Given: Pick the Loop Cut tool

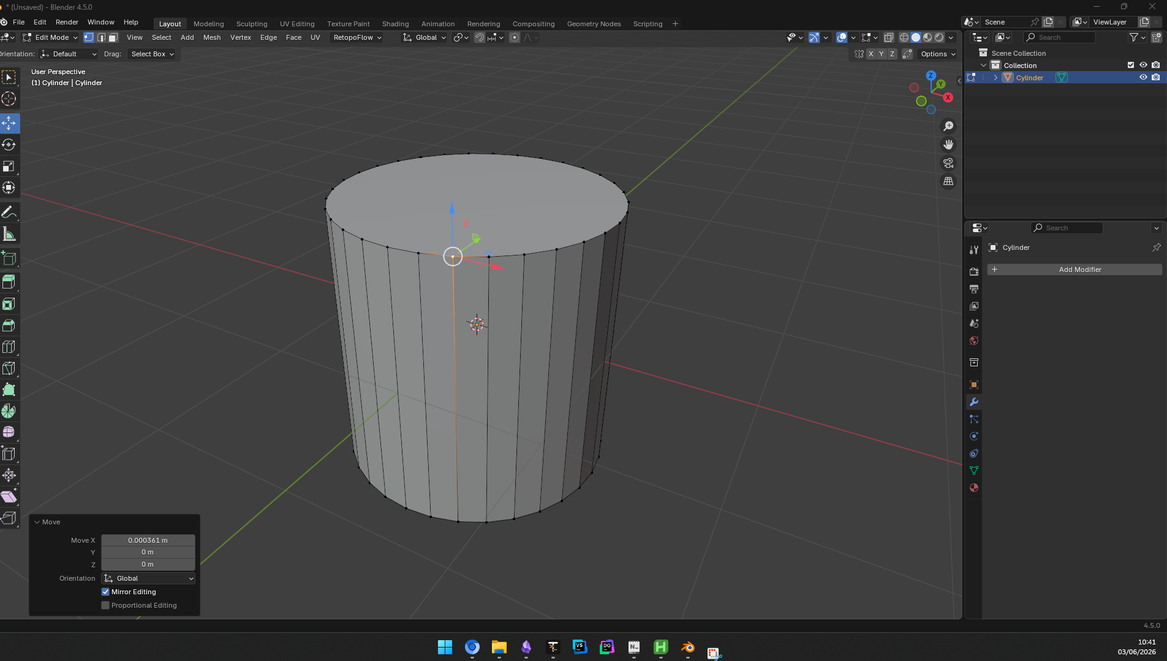Looking at the screenshot, I should [x=9, y=347].
